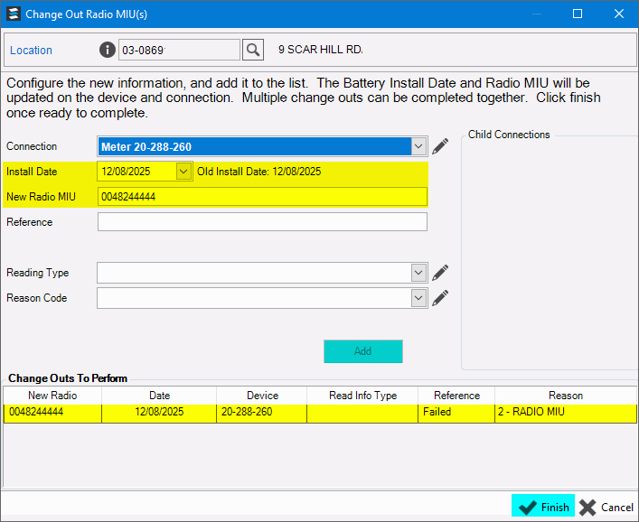Image resolution: width=639 pixels, height=522 pixels.
Task: Click the Location link label
Action: click(32, 51)
